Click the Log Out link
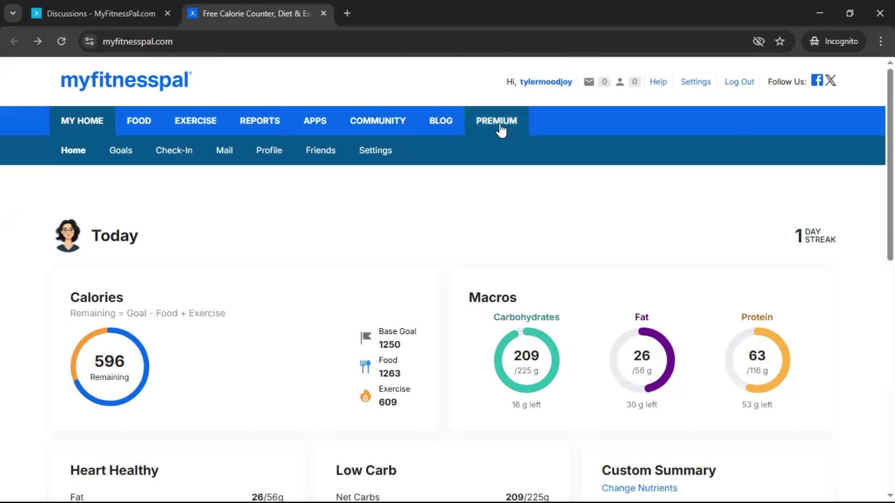The height and width of the screenshot is (503, 895). tap(739, 82)
